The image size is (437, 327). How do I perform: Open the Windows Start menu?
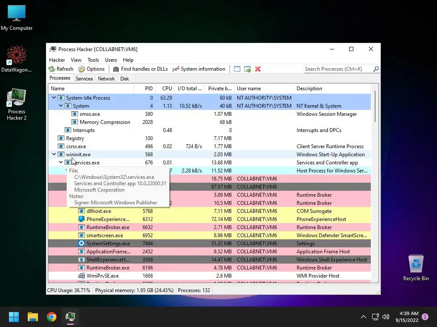[x=14, y=317]
